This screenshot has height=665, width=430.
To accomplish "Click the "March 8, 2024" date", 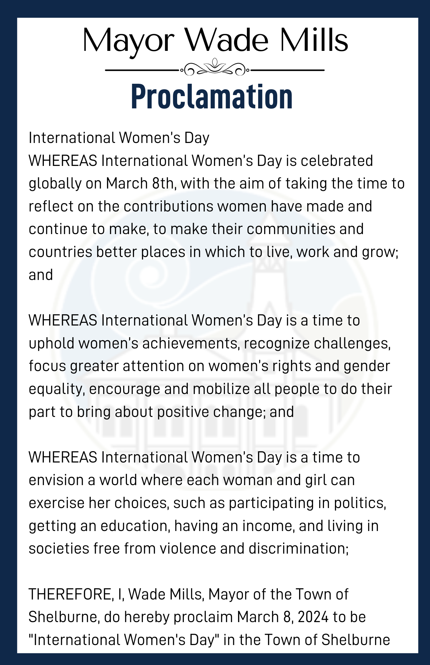I will (282, 617).
